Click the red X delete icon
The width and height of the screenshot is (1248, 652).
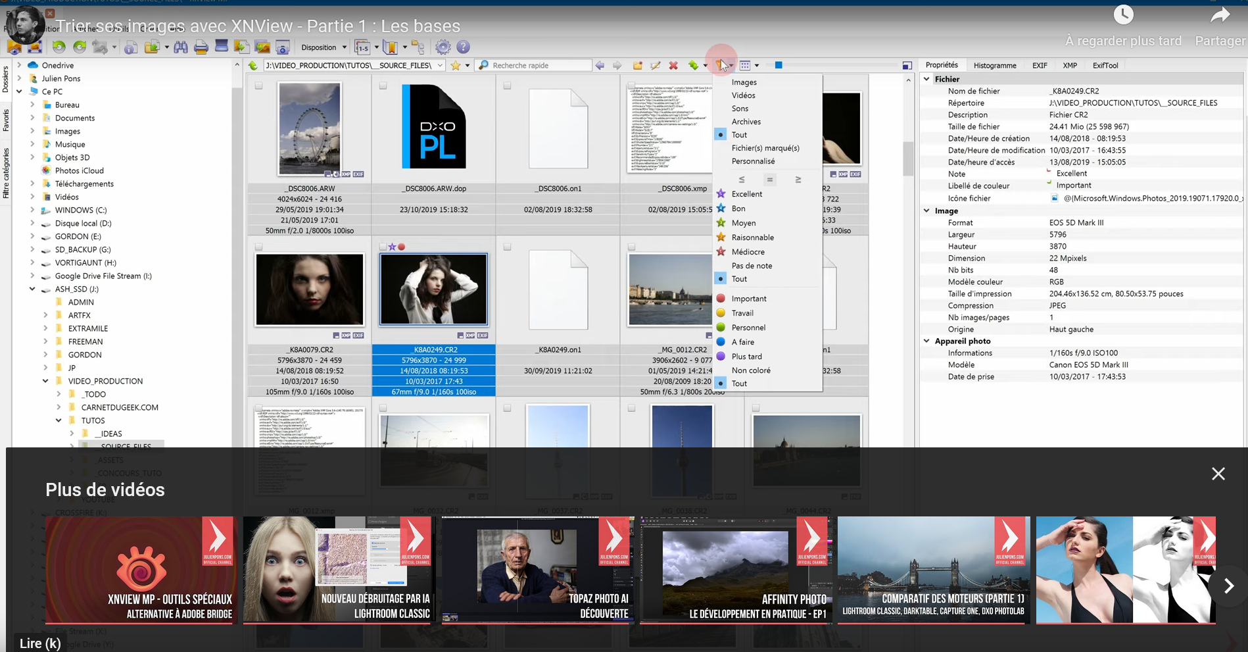click(x=673, y=65)
